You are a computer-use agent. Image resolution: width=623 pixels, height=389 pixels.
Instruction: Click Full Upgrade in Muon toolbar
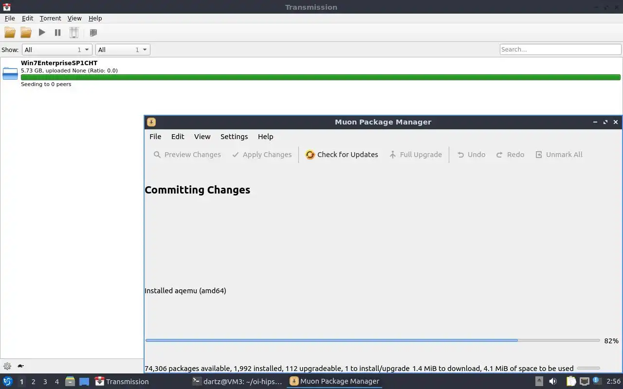416,155
